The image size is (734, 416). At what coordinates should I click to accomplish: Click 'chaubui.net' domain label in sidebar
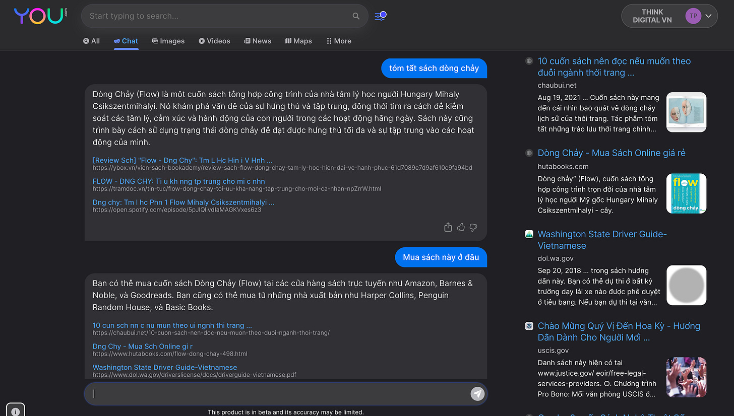coord(557,85)
